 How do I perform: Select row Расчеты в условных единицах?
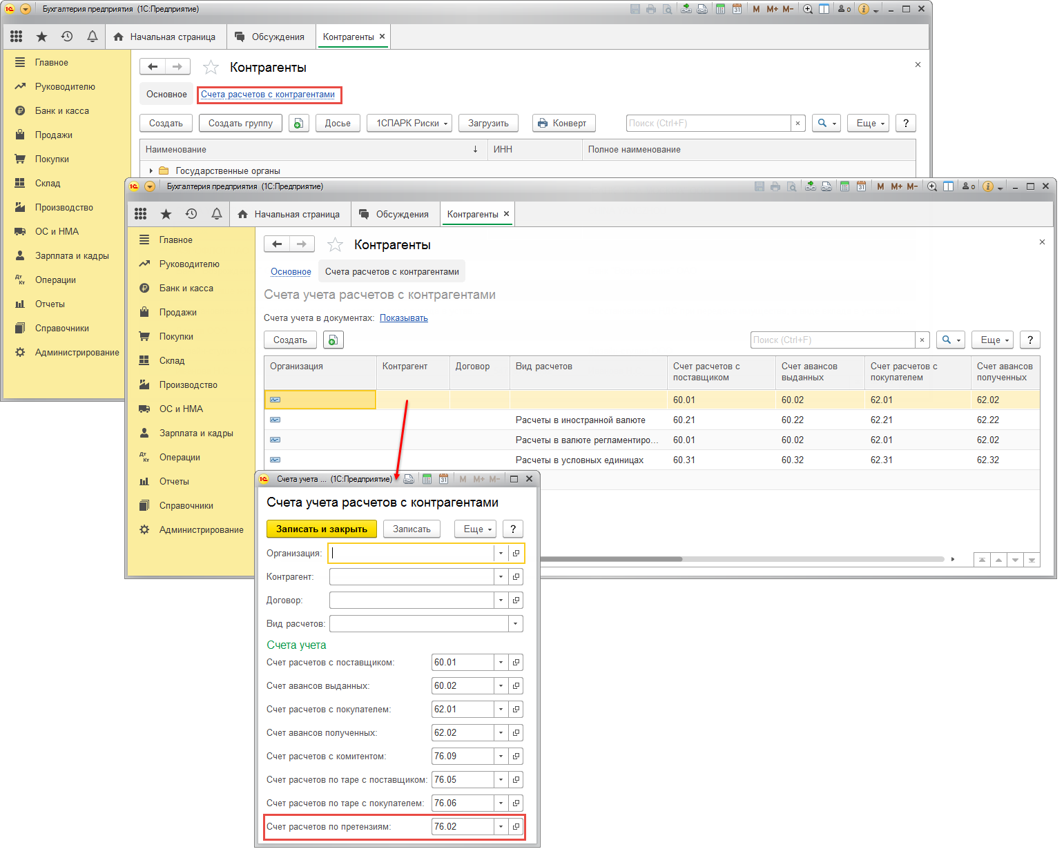652,460
